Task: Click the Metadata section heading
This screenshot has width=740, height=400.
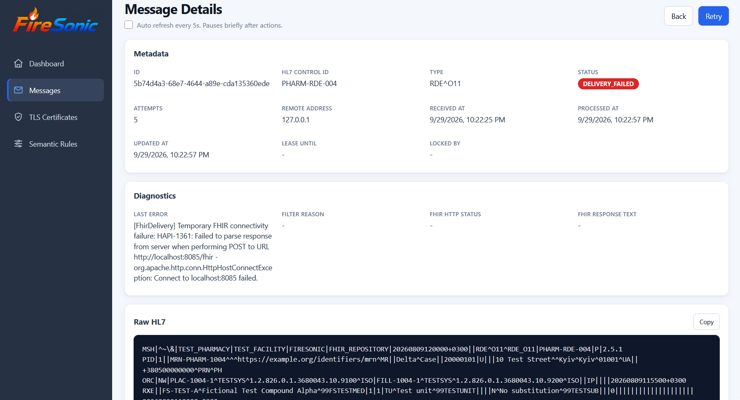Action: coord(151,54)
